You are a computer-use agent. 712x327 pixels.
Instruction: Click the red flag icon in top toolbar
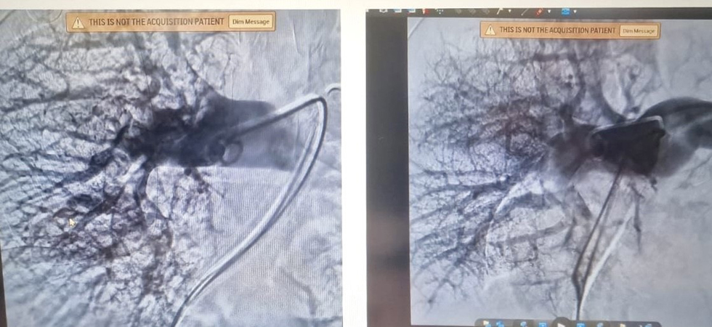(424, 11)
